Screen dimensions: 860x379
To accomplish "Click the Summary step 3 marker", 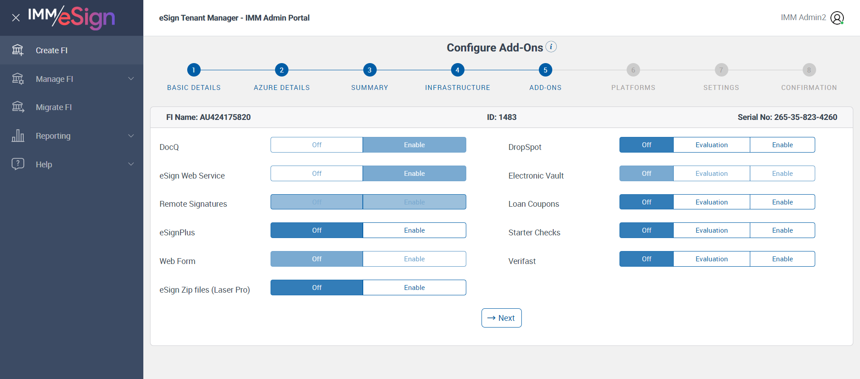I will [370, 70].
